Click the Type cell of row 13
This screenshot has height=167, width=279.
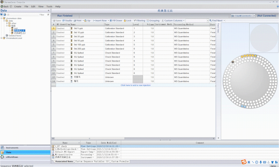click(118, 77)
